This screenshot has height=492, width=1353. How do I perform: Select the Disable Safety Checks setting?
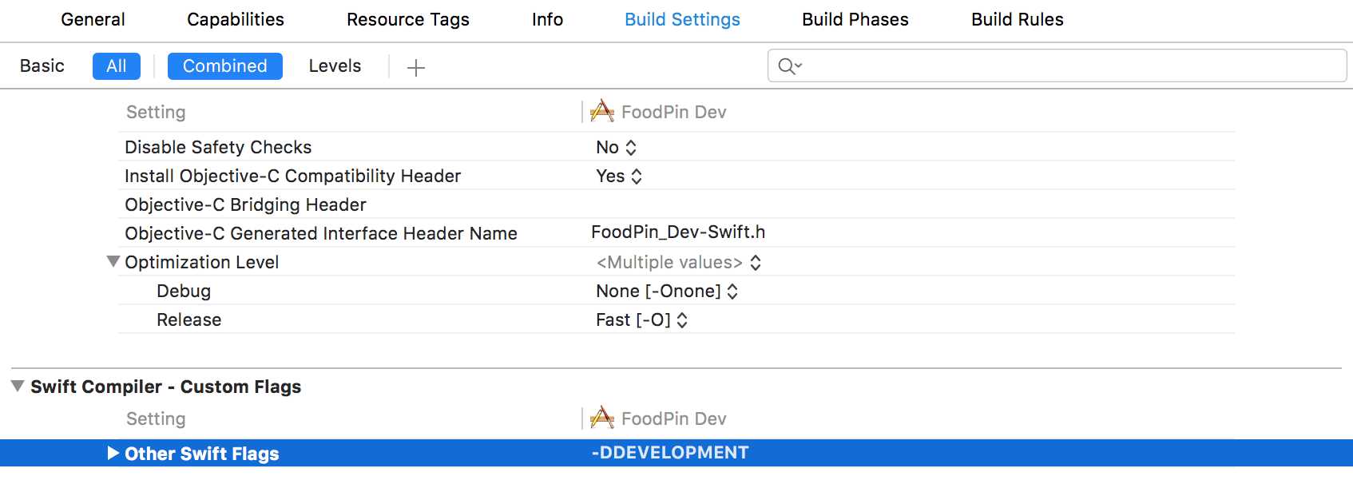pyautogui.click(x=218, y=147)
